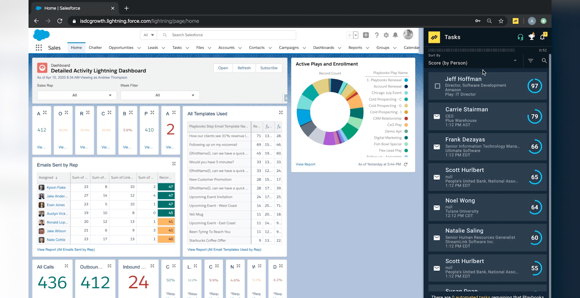Go to the Reports tab
Viewport: 580px width, 298px height.
point(355,48)
